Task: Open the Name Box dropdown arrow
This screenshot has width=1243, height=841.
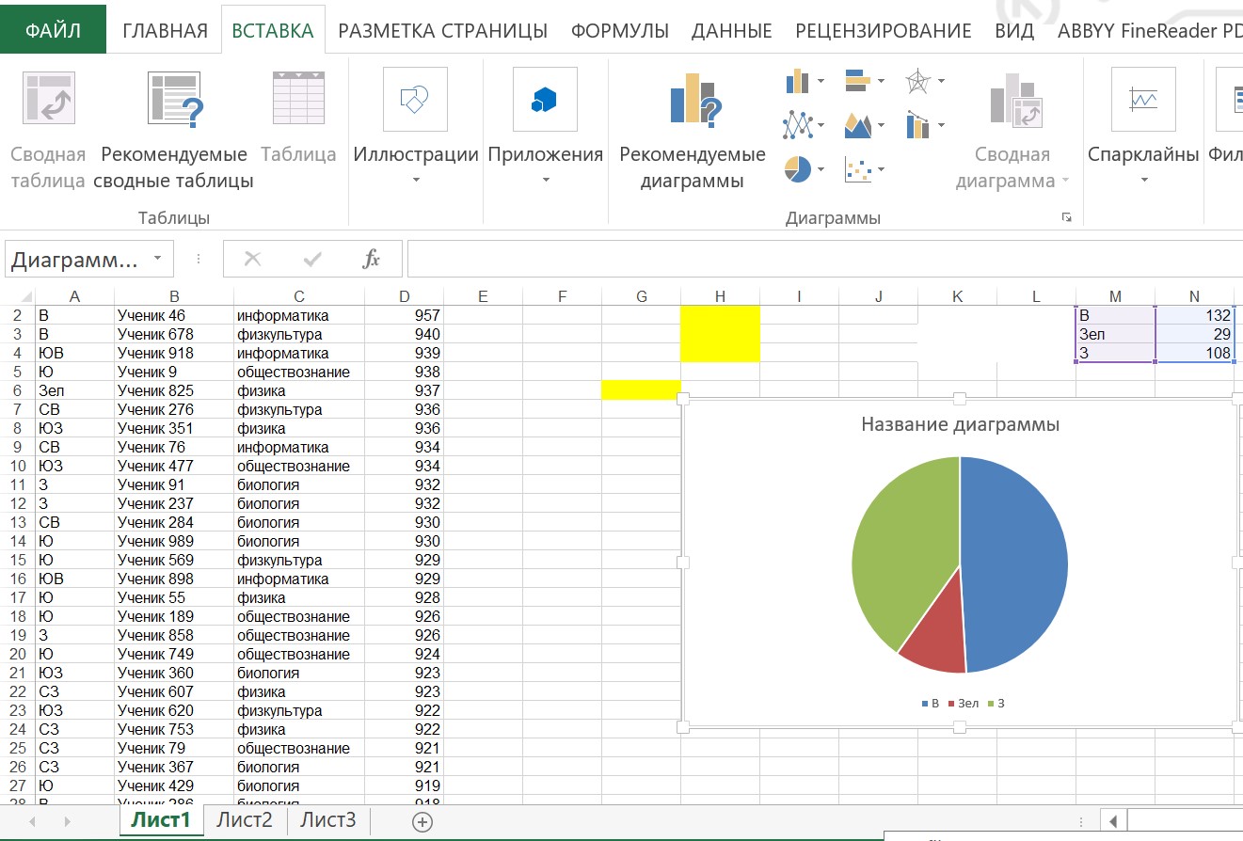Action: tap(157, 259)
